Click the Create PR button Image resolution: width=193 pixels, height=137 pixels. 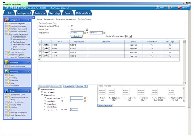pos(69,86)
